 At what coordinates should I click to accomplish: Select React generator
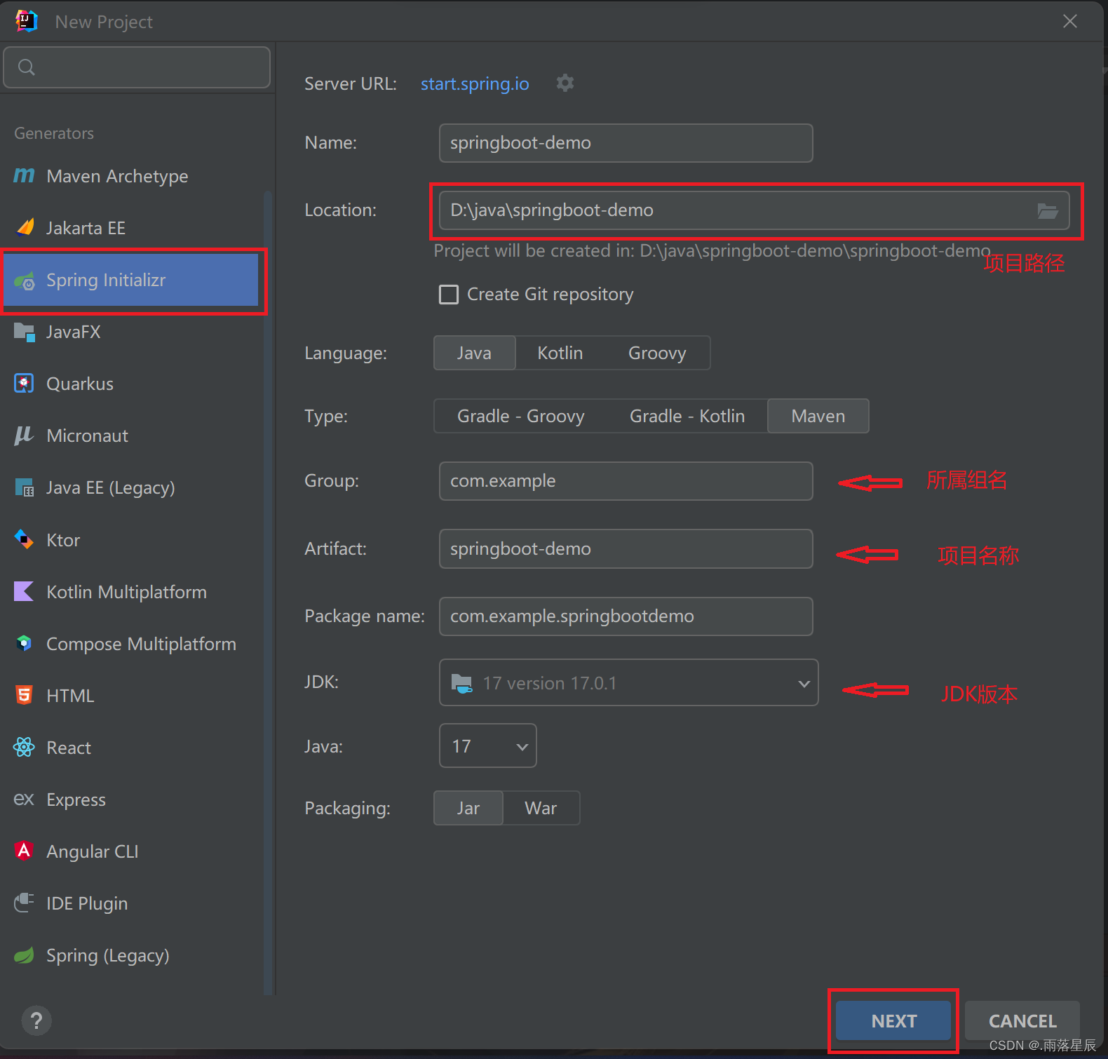[x=131, y=747]
